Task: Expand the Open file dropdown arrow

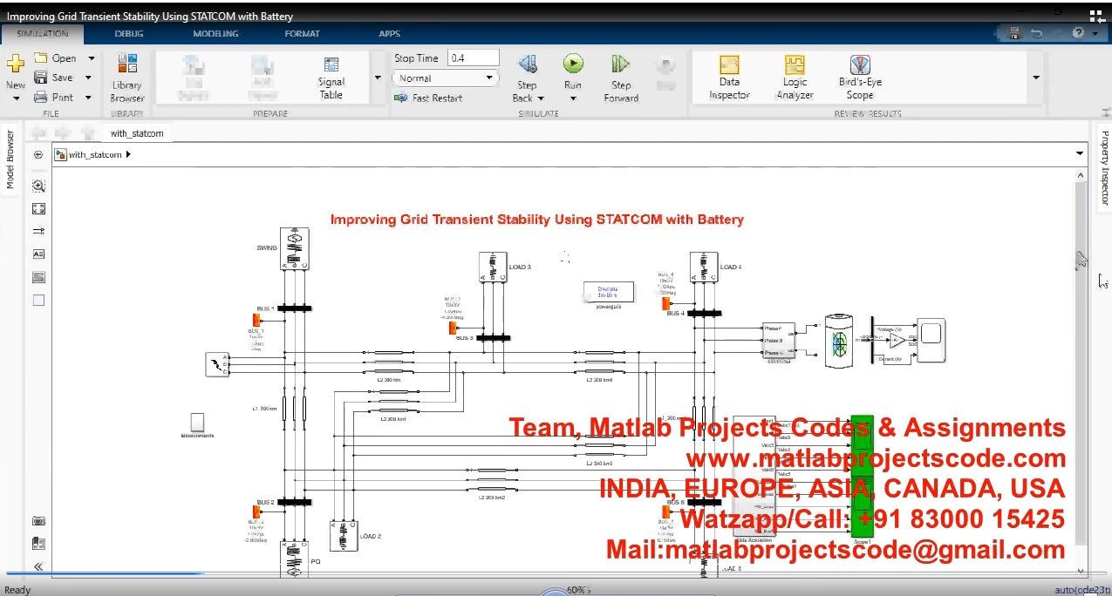Action: pos(90,58)
